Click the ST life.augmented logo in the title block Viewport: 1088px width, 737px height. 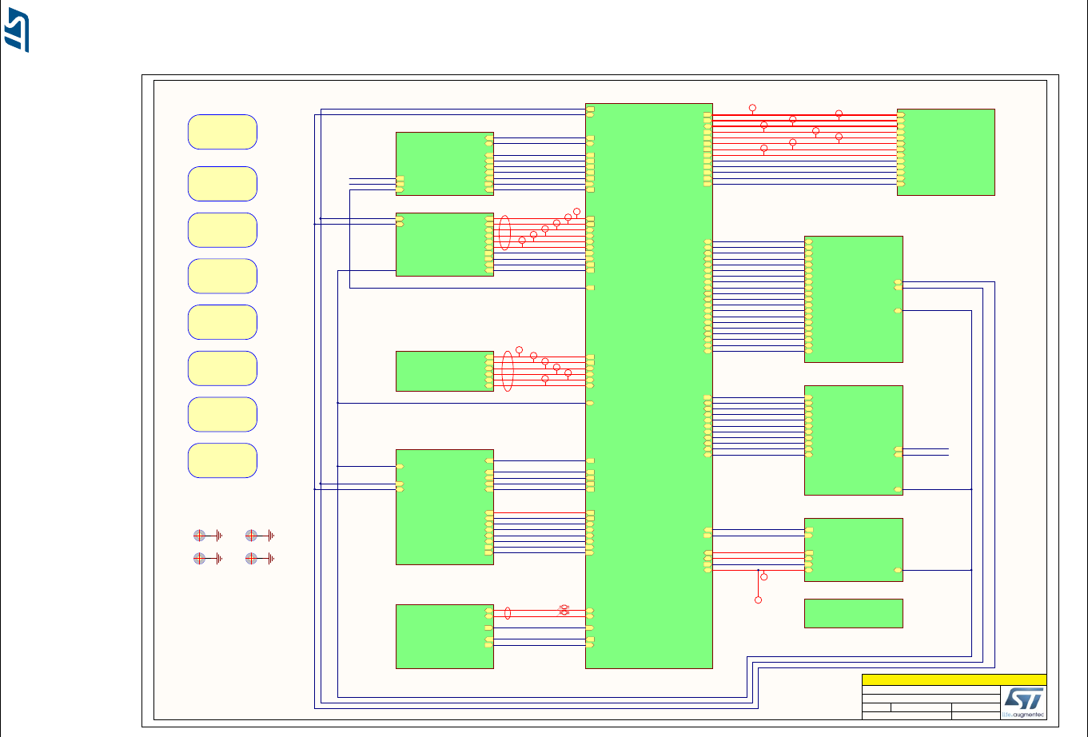coord(1023,703)
